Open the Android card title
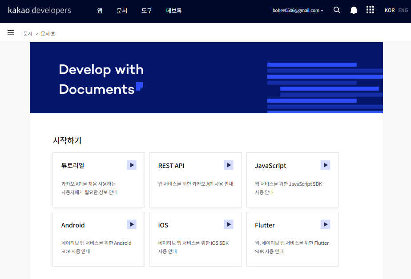Viewport: 411px width, 279px height. coord(73,225)
